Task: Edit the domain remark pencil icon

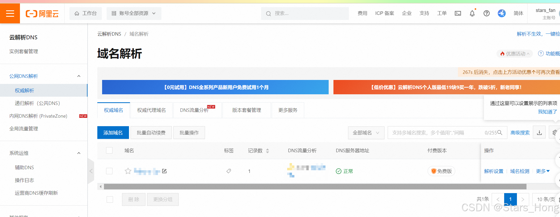Action: point(164,171)
